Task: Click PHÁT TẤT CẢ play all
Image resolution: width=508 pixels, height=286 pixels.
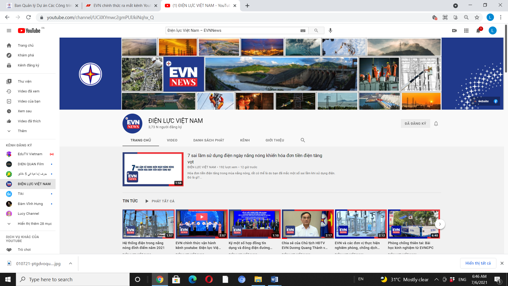Action: (160, 201)
